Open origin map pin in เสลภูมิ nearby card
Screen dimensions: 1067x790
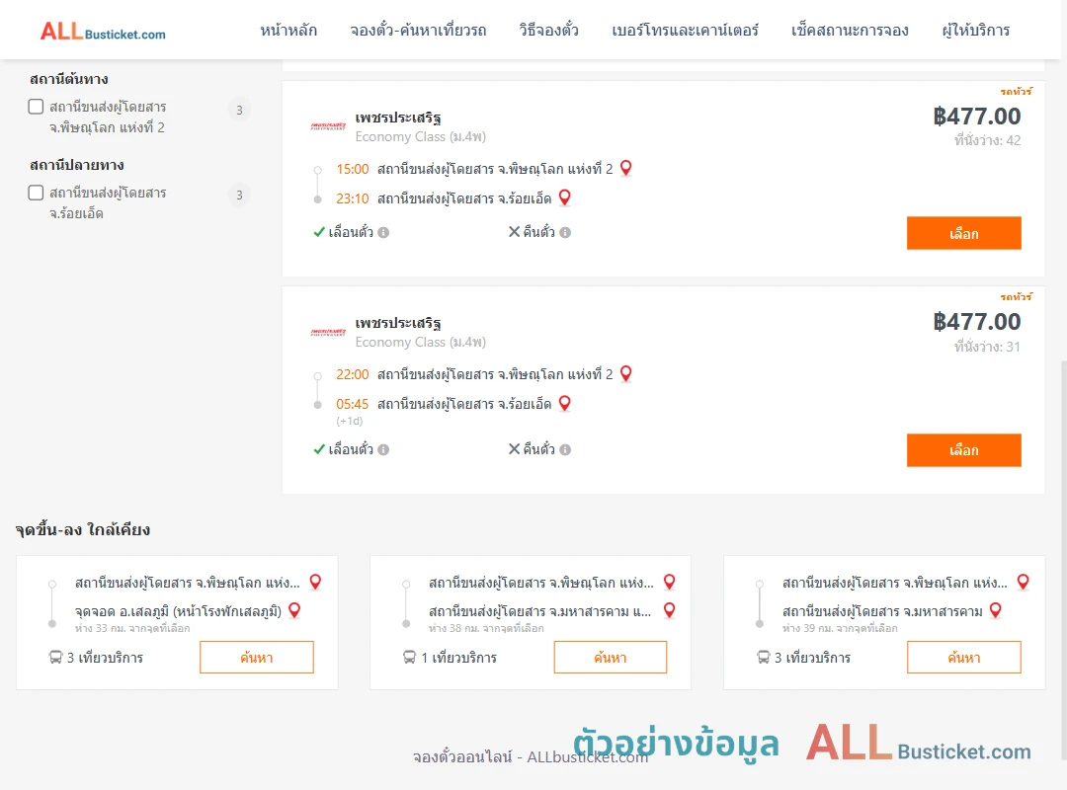(315, 582)
